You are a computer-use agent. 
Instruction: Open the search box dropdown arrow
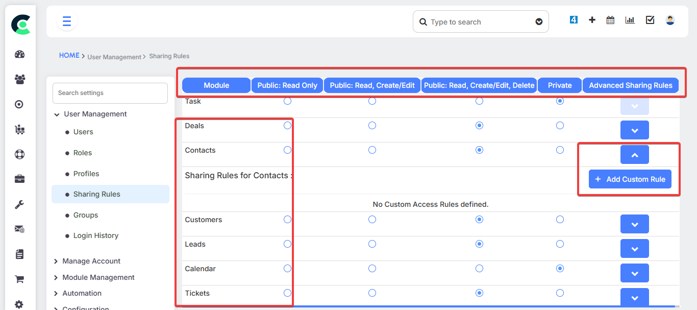539,22
